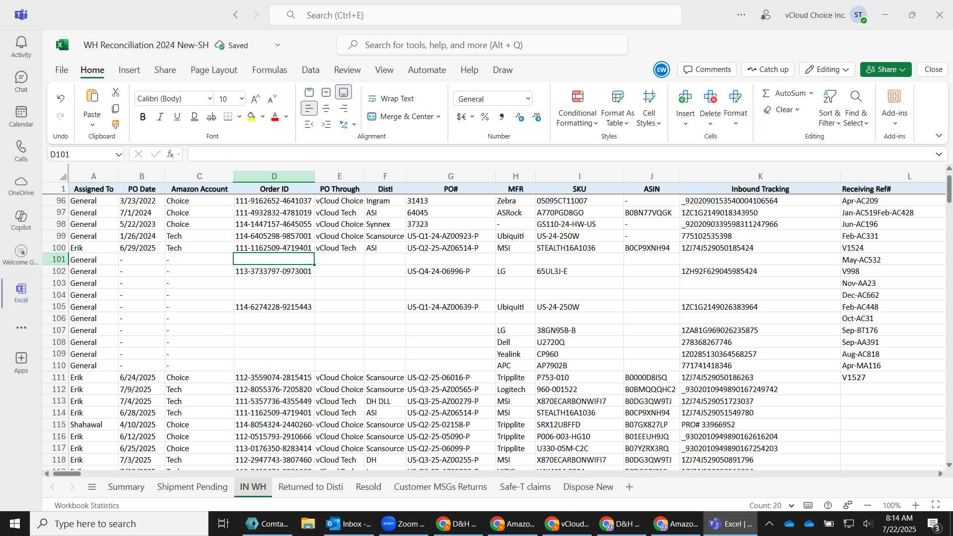Toggle middle align
Screen dimensions: 953x536
(326, 92)
